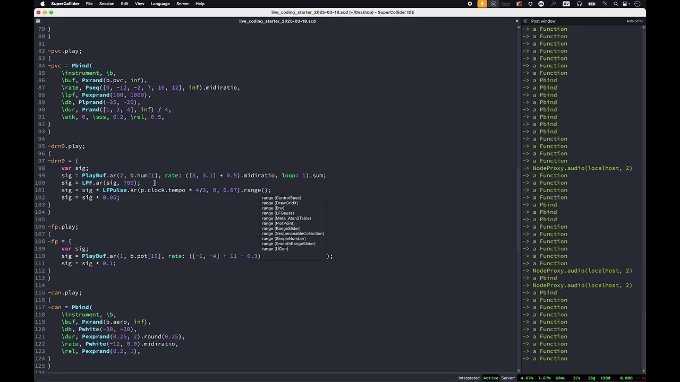Open the Edit menu
680x382 pixels.
[124, 4]
